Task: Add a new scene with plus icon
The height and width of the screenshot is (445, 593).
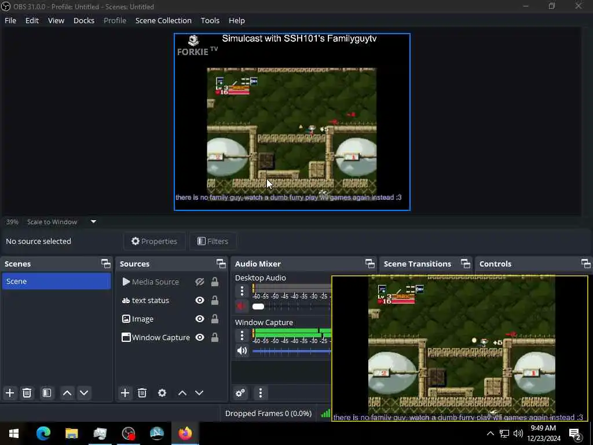Action: point(10,393)
